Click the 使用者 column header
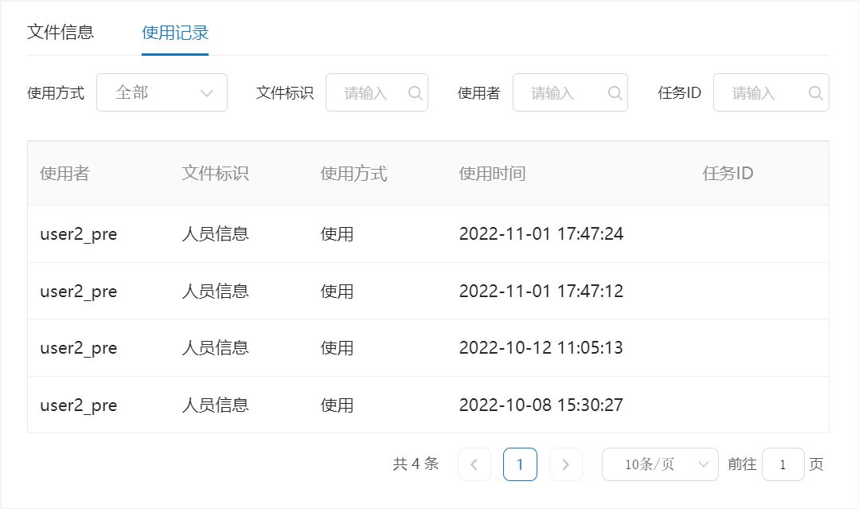The image size is (859, 509). pyautogui.click(x=65, y=174)
